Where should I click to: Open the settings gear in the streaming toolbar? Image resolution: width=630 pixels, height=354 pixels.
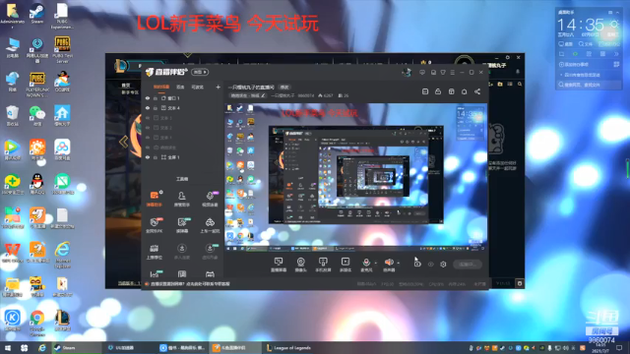pos(443,265)
